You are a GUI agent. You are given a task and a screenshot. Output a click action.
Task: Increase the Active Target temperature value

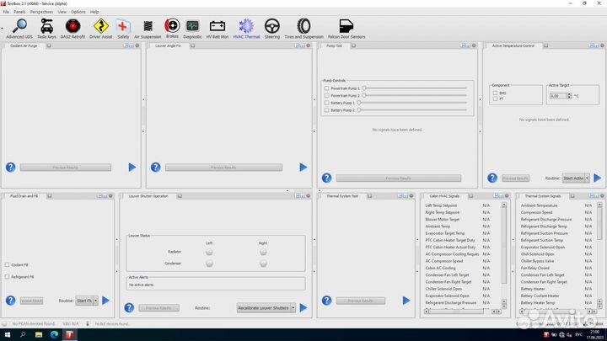tap(569, 94)
